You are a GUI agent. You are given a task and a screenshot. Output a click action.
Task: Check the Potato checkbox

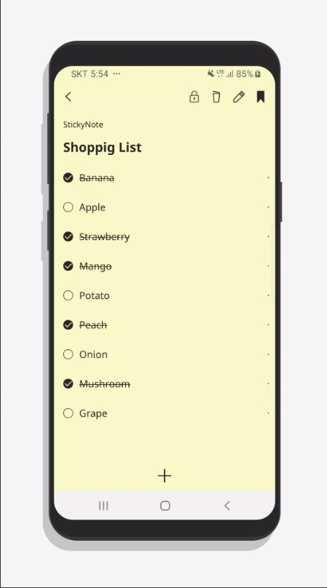68,295
